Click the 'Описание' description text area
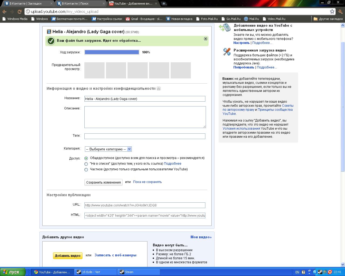The height and width of the screenshot is (276, 345). coord(145,117)
